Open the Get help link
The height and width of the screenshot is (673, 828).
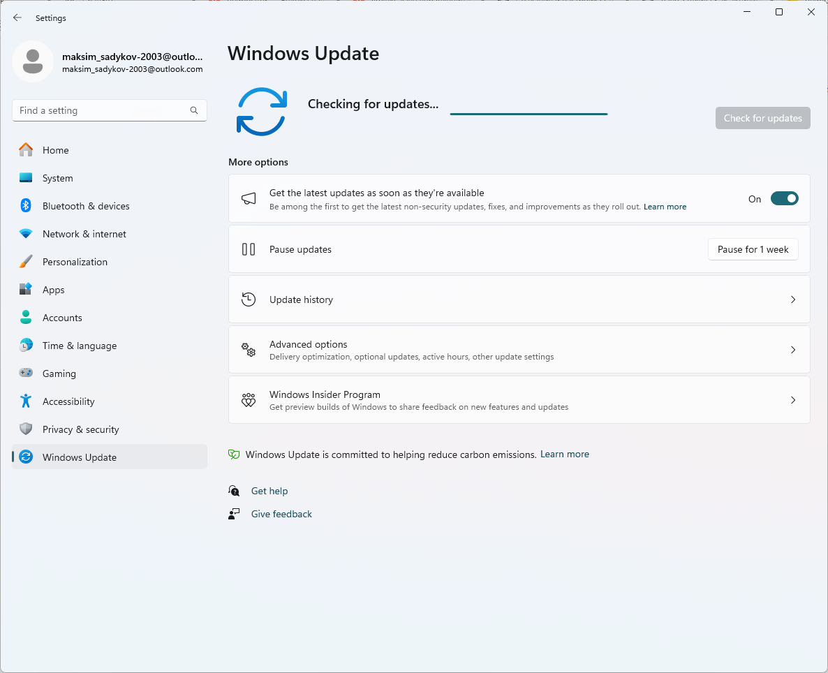pos(269,491)
